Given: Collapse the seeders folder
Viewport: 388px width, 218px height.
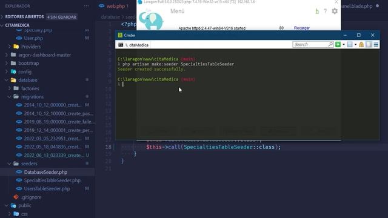Looking at the screenshot, I should [x=29, y=163].
